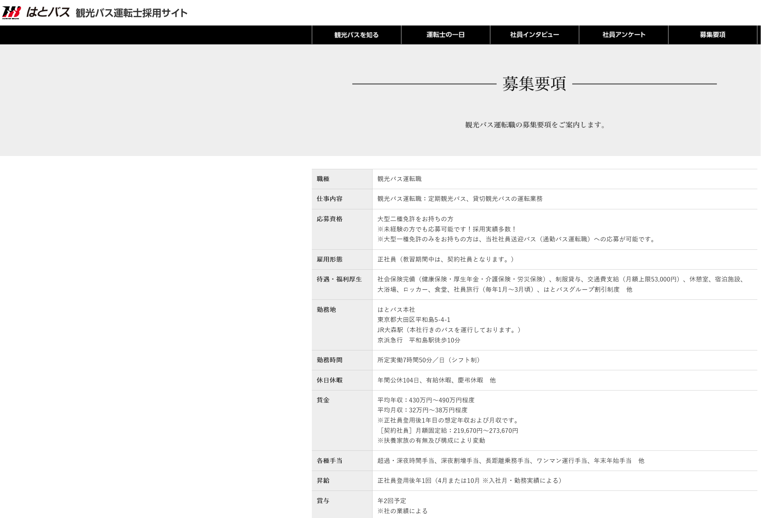Click the large 募集要項 page heading
The image size is (761, 518).
[x=534, y=84]
